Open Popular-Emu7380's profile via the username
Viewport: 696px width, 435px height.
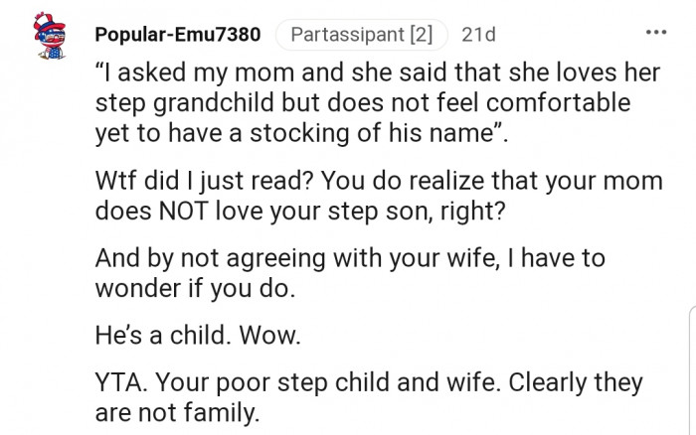click(178, 35)
